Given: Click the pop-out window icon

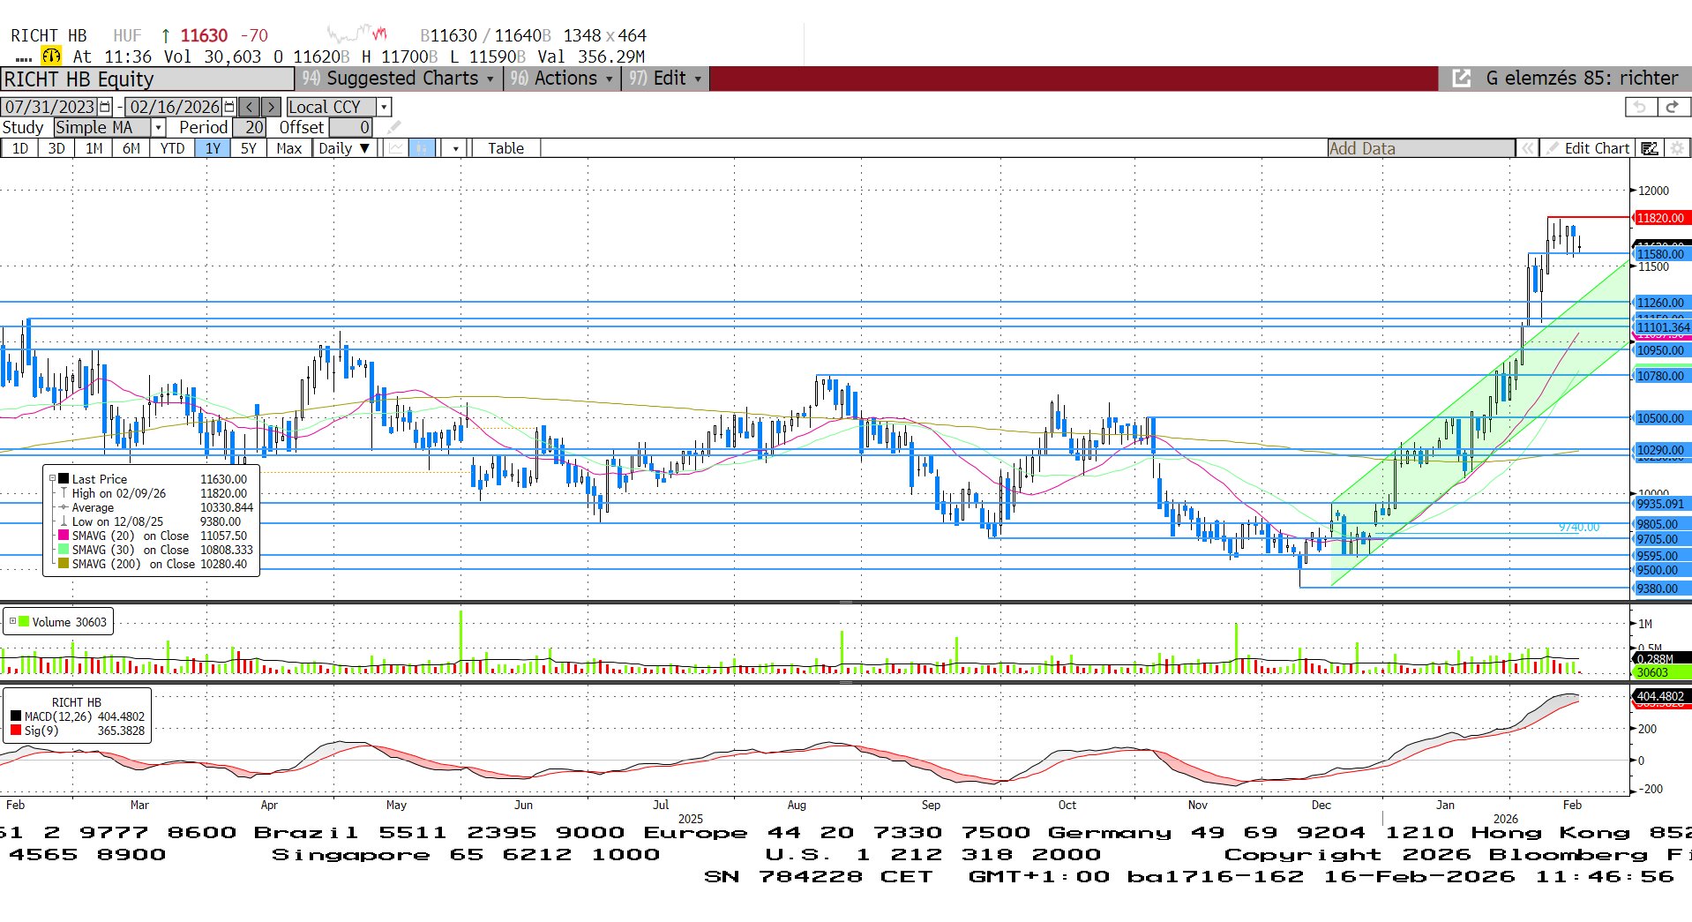Looking at the screenshot, I should (x=1462, y=79).
